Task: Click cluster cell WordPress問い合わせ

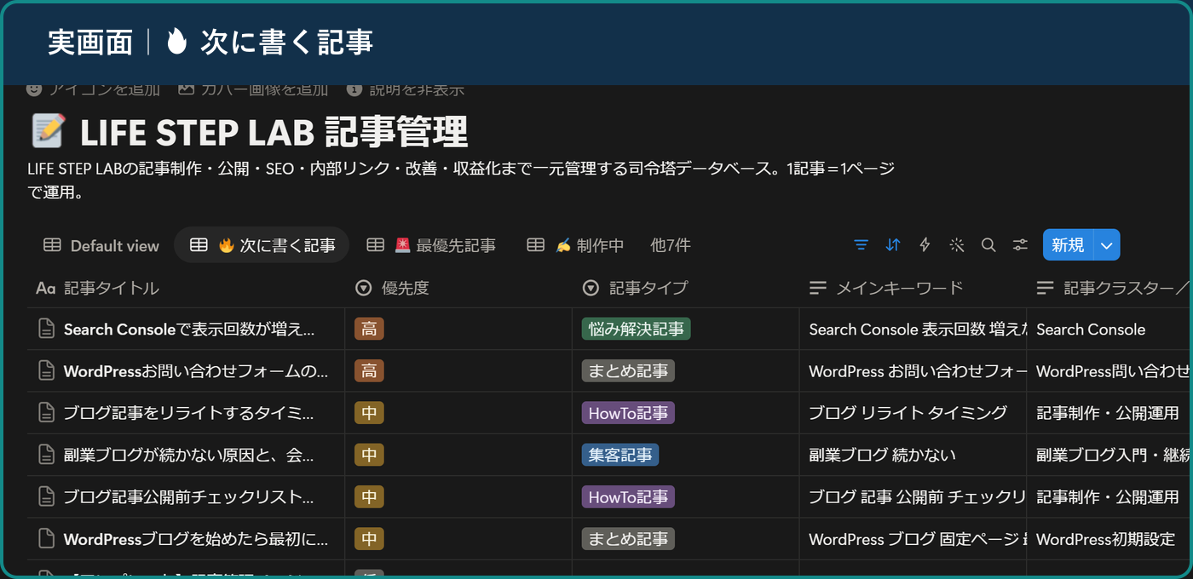Action: click(x=1113, y=371)
